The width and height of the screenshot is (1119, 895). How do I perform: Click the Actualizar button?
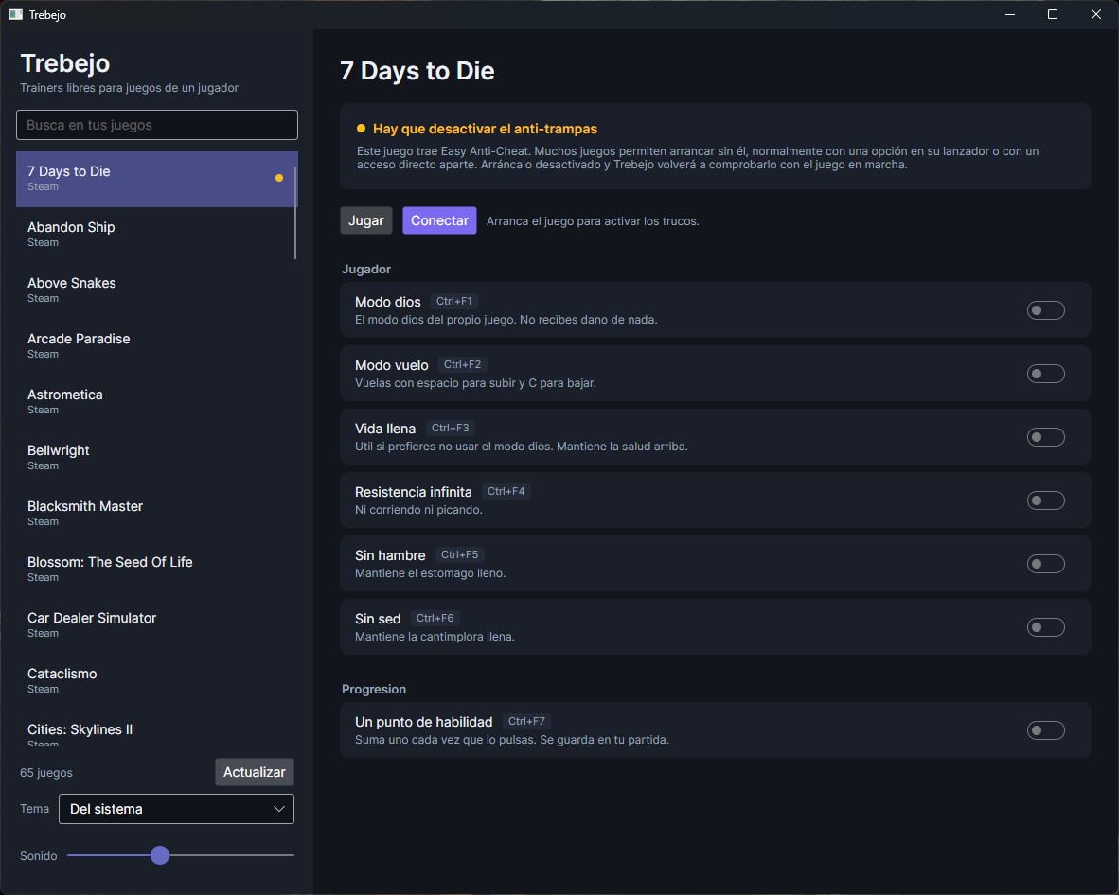tap(254, 772)
